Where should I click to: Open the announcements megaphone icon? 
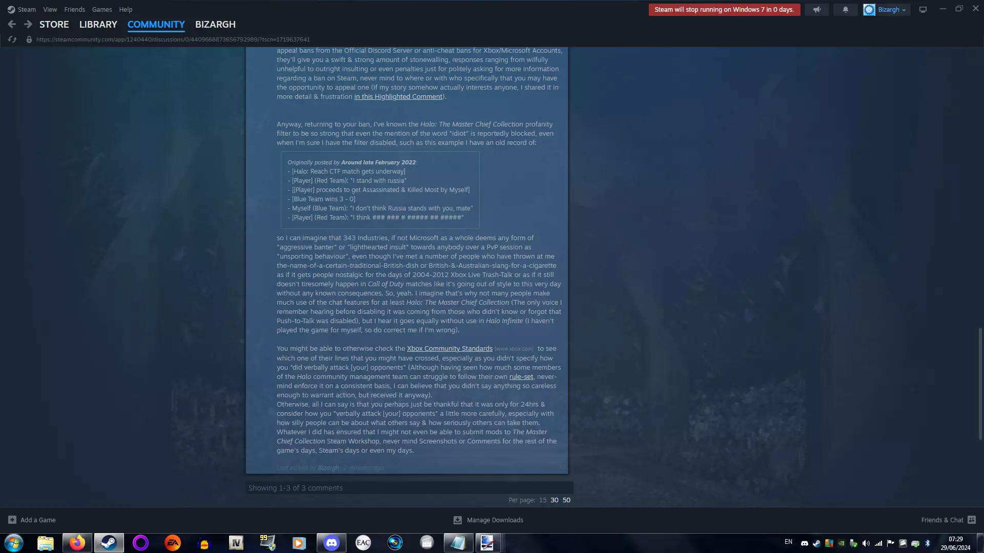pos(816,10)
